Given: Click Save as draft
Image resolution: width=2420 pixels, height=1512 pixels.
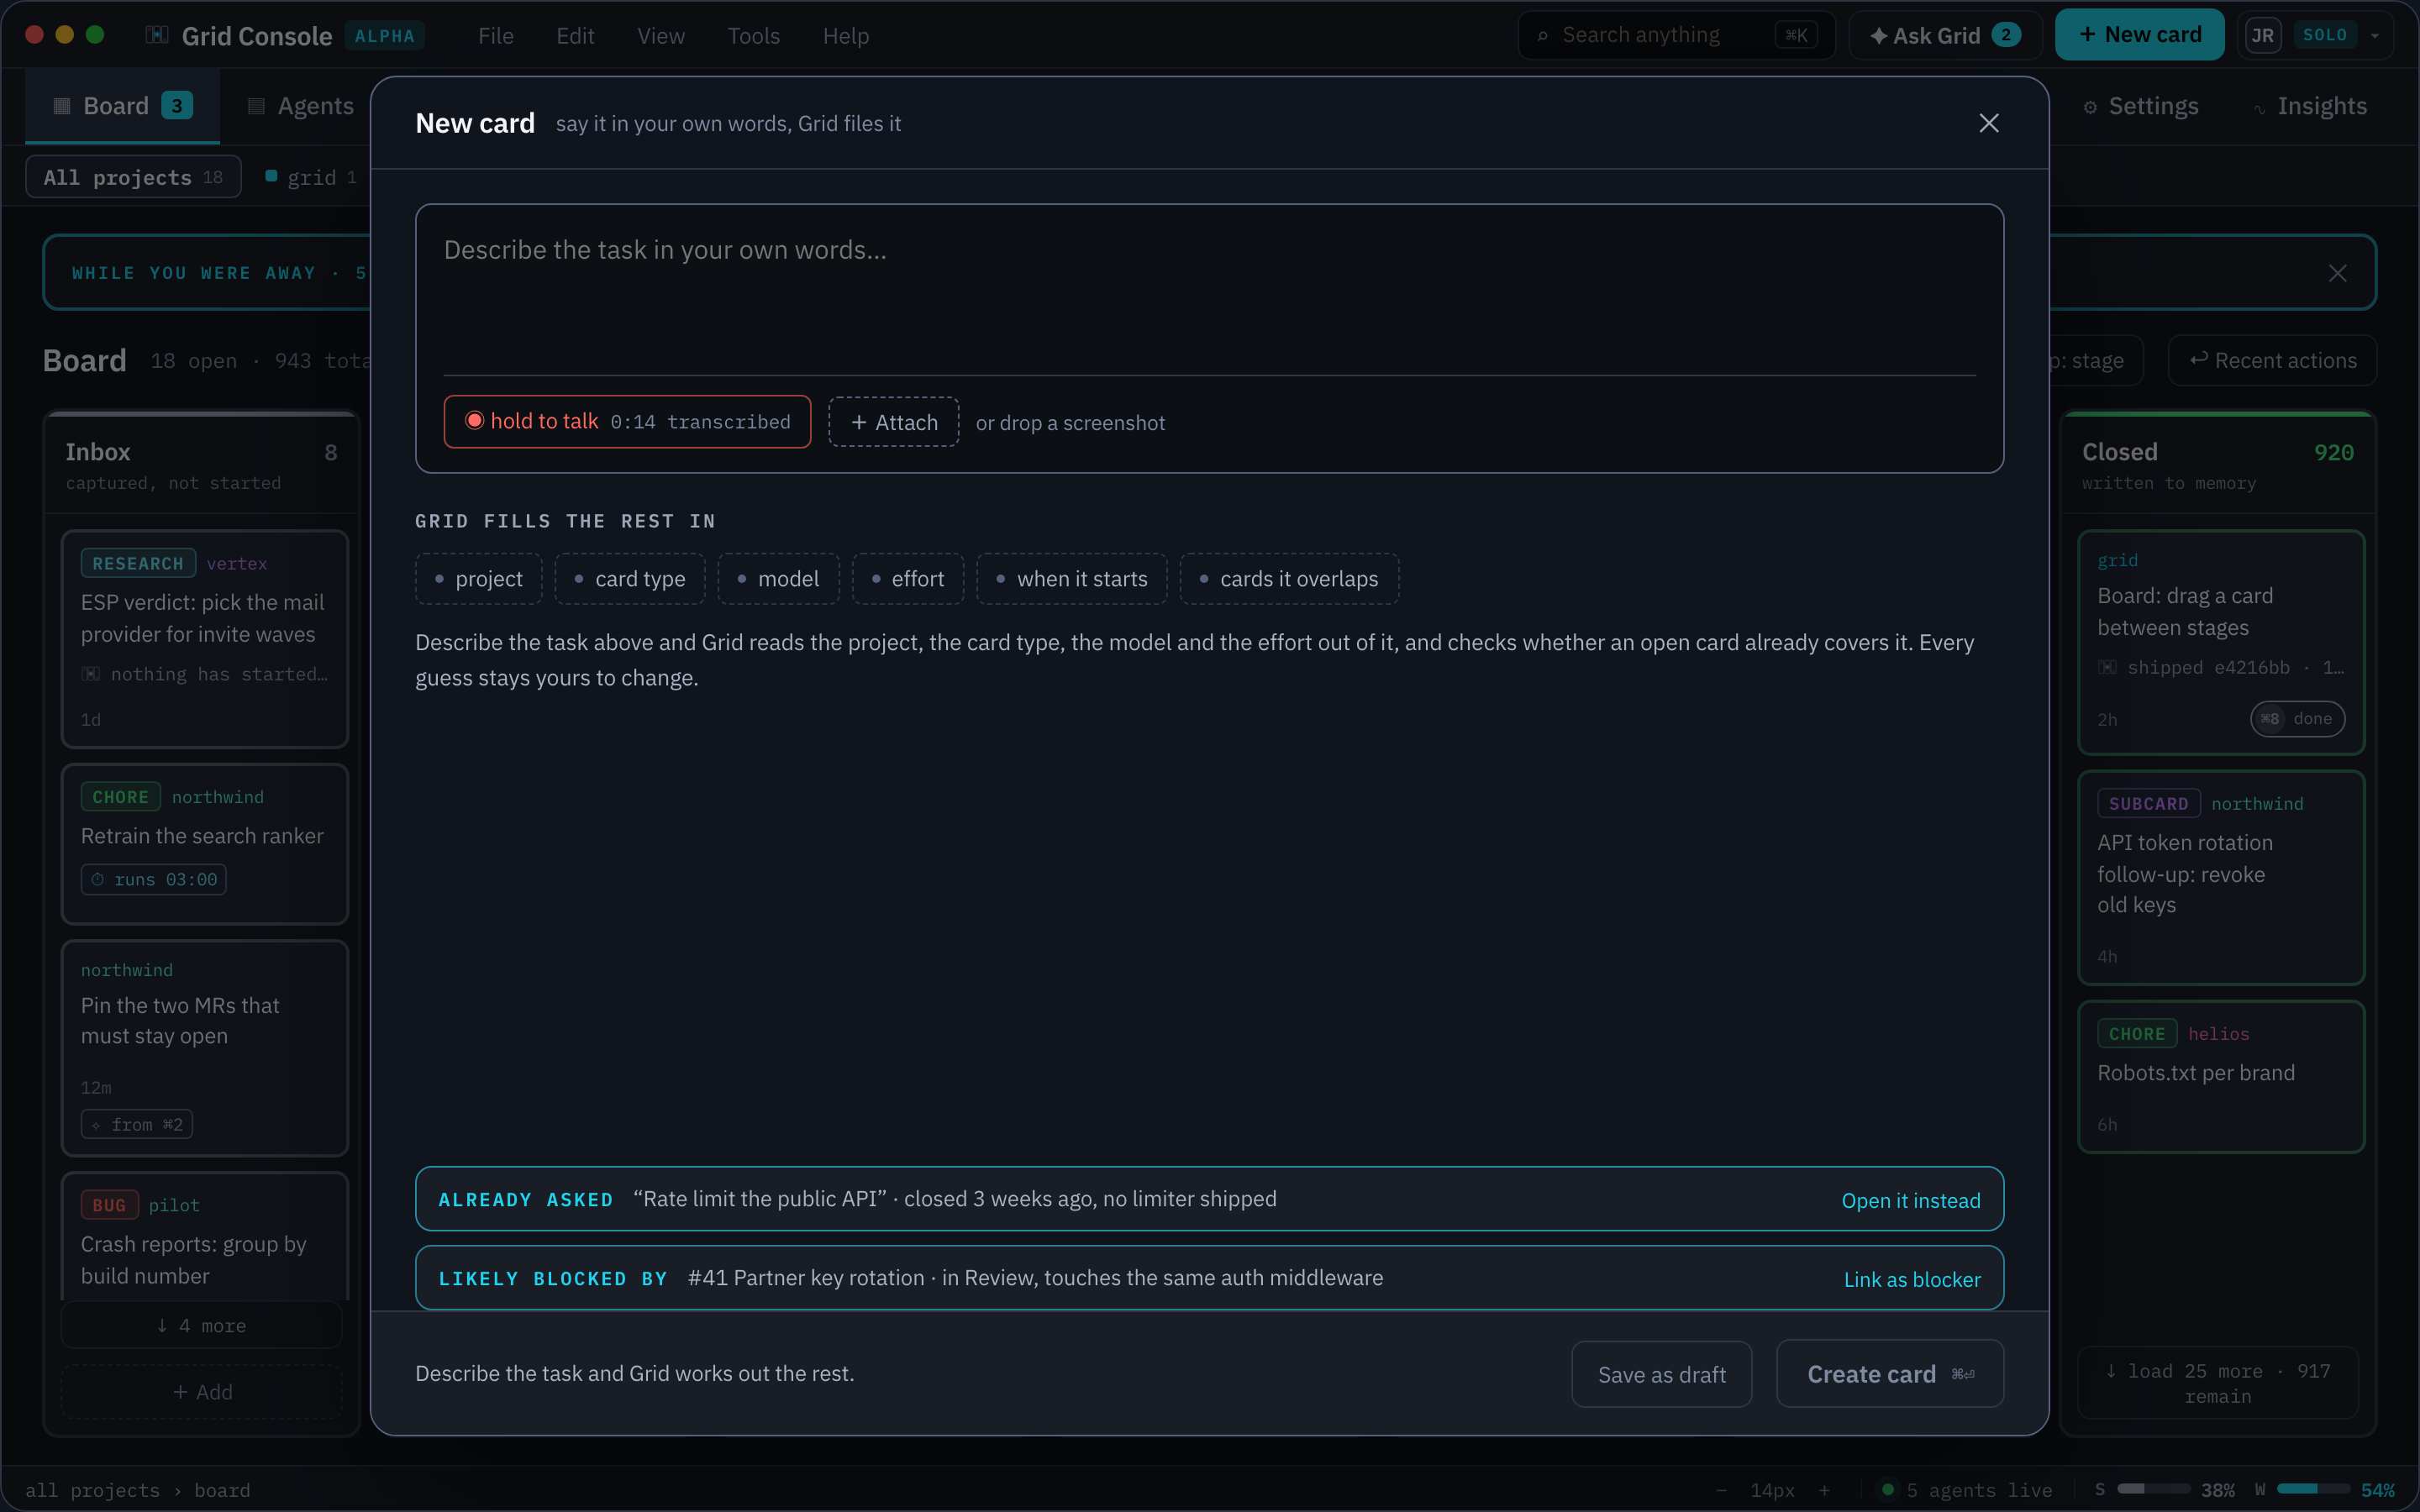Looking at the screenshot, I should 1662,1374.
